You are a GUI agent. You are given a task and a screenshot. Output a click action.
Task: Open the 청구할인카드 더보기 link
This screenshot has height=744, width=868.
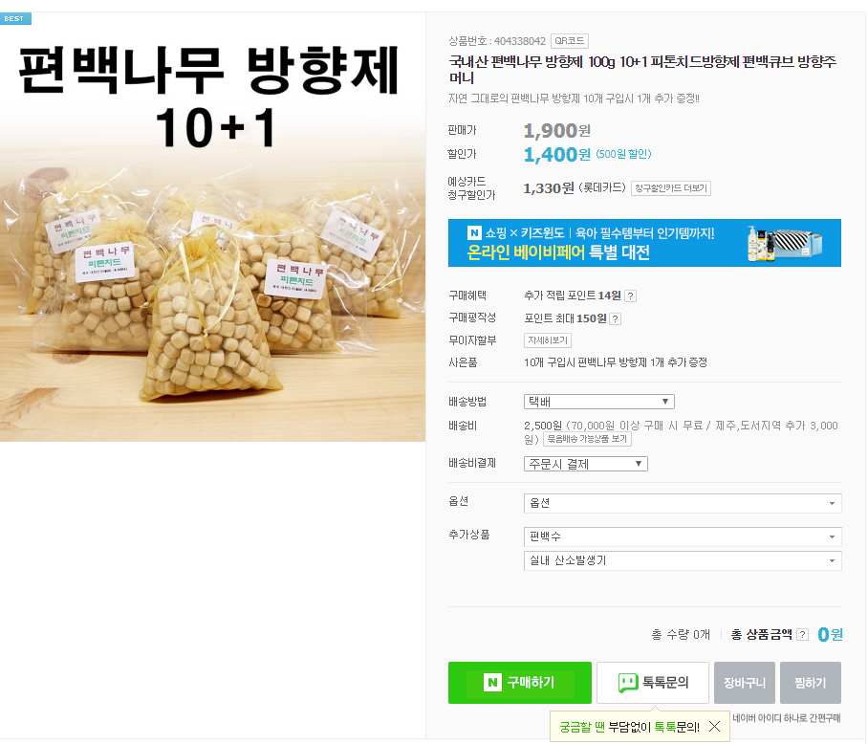pos(671,188)
